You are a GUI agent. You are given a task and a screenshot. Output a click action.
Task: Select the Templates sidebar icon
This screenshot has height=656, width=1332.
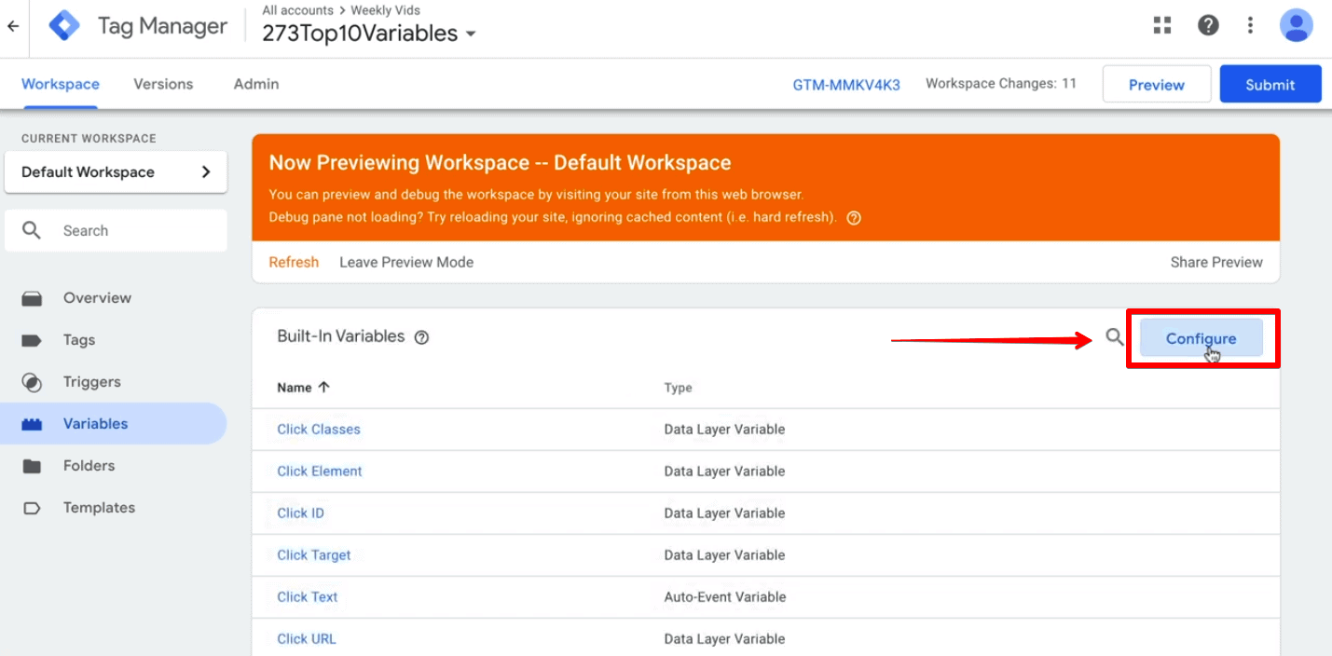point(33,507)
